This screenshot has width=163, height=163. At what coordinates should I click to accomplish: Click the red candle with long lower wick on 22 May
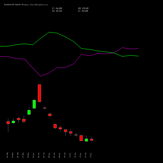click(x=8, y=123)
